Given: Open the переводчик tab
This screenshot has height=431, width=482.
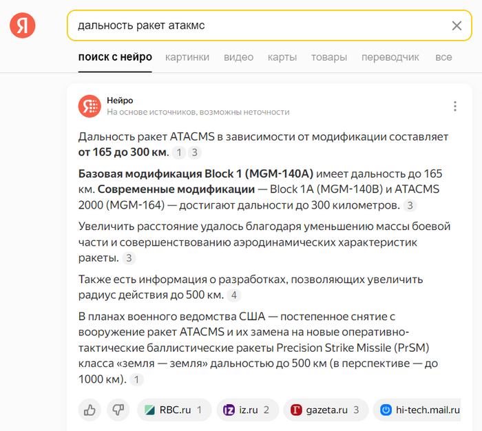Looking at the screenshot, I should pos(390,57).
